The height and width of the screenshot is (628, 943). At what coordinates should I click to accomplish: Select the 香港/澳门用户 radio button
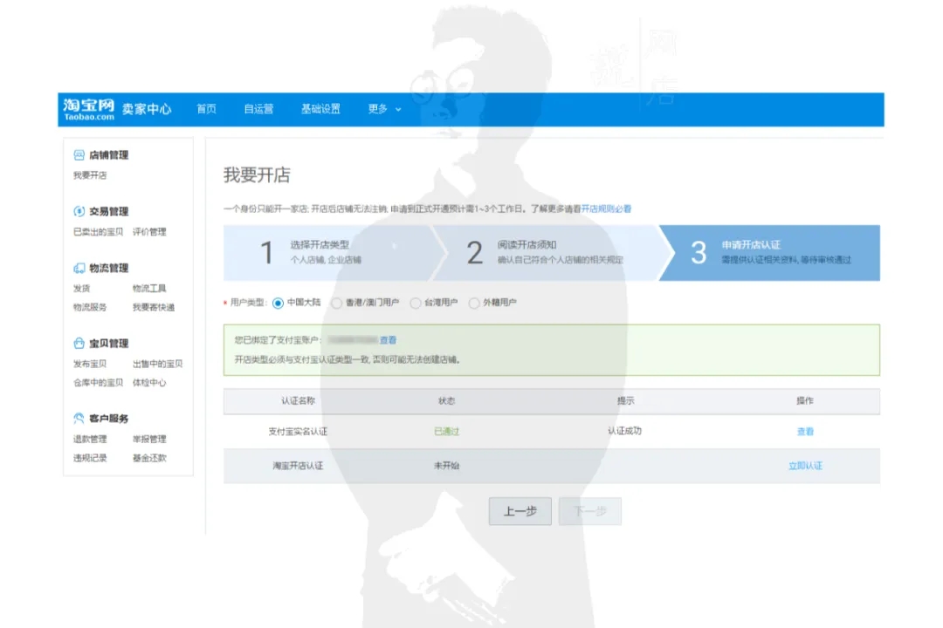tap(337, 304)
